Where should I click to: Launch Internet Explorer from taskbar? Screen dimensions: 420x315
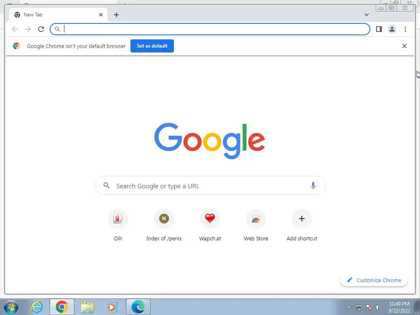37,307
